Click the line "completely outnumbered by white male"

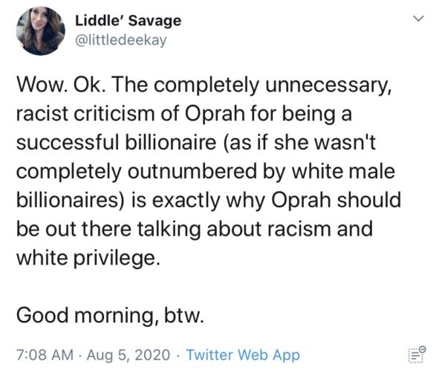pos(206,172)
